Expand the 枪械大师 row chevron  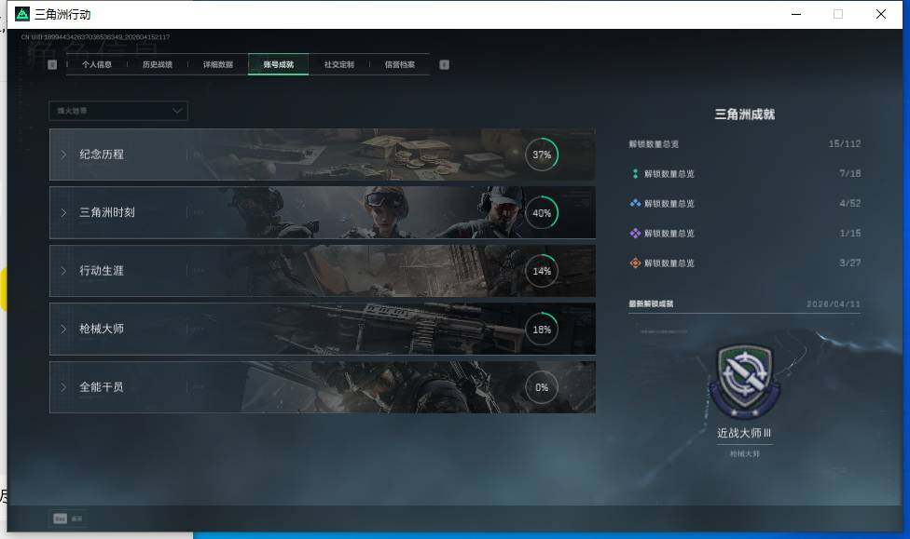[63, 329]
